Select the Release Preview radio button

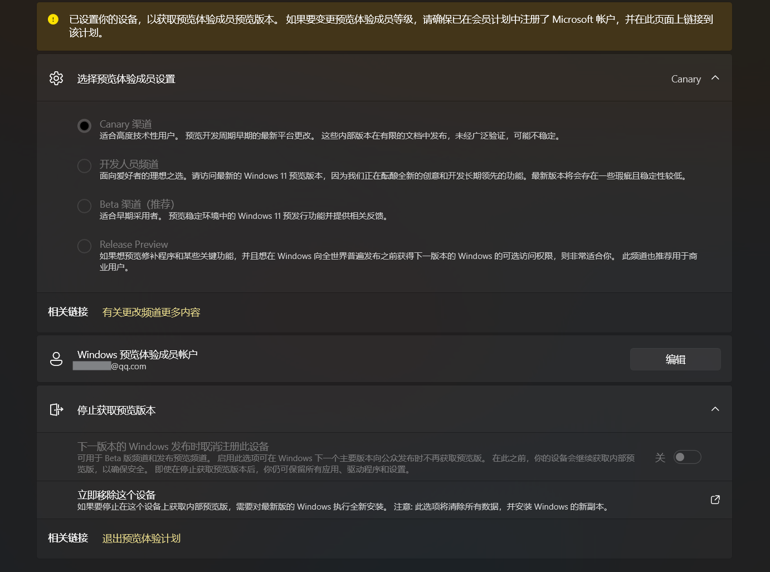pyautogui.click(x=84, y=246)
